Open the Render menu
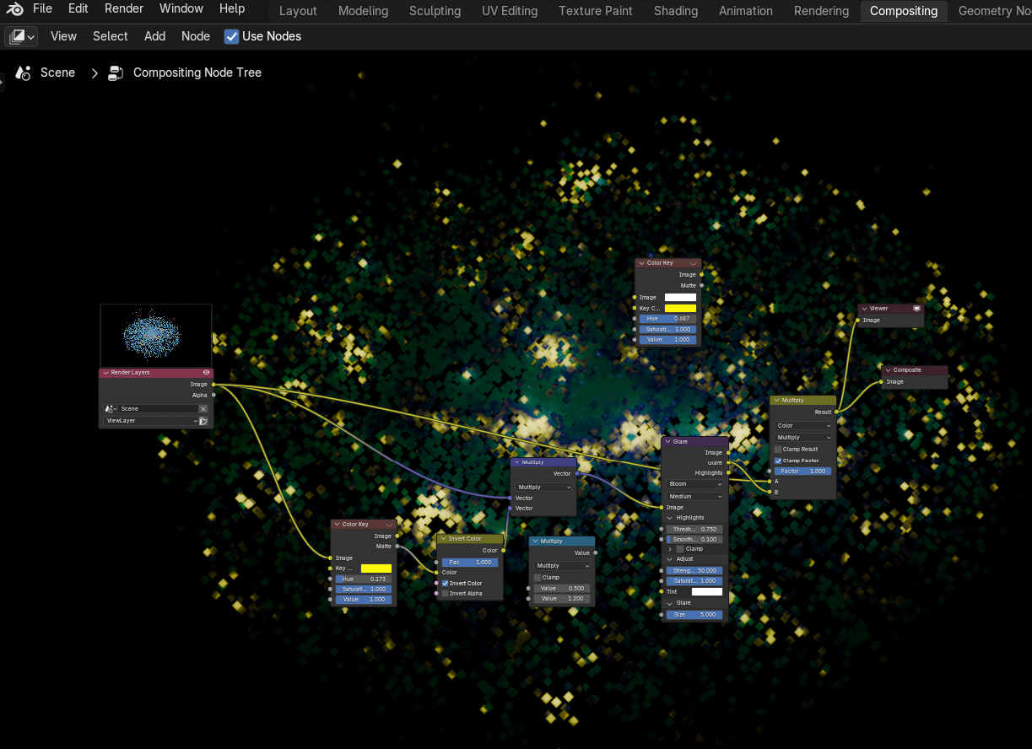 (x=124, y=8)
